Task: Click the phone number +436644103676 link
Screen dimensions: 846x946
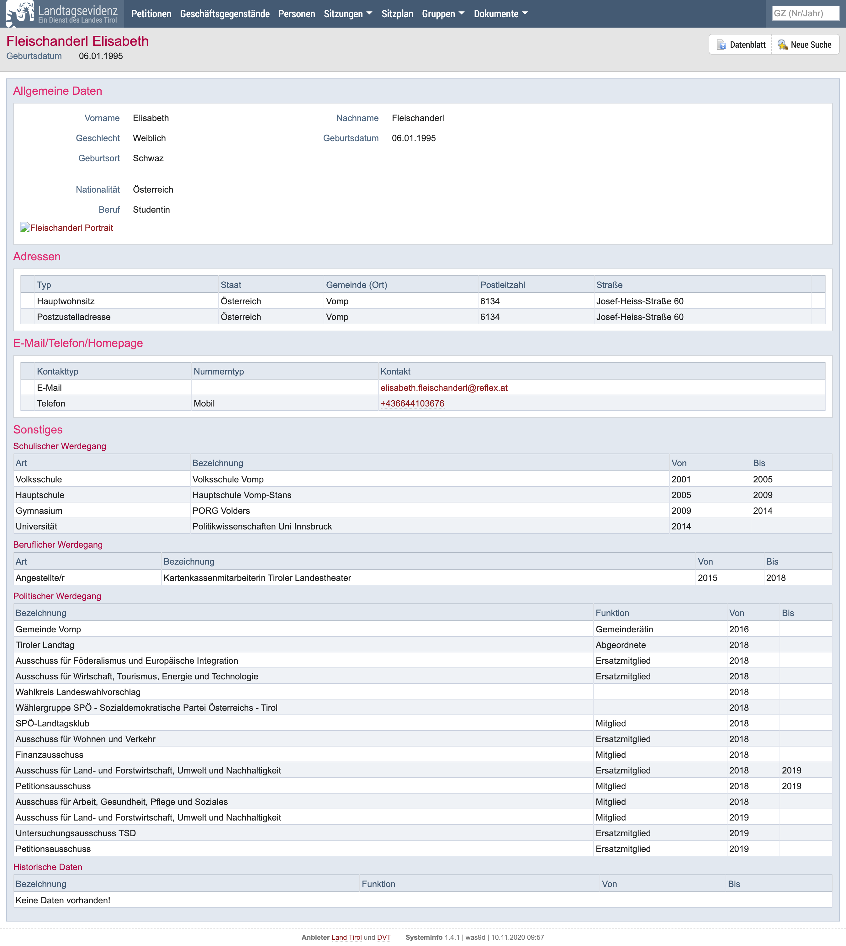Action: tap(412, 403)
